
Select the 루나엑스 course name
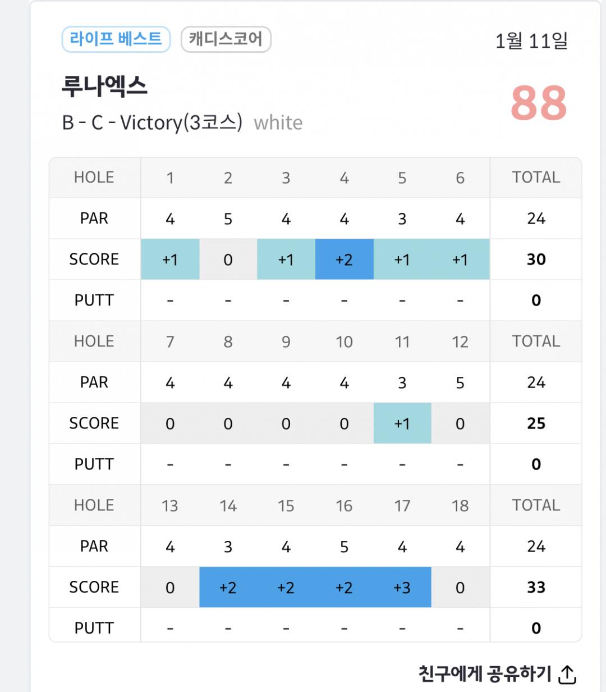[x=104, y=86]
